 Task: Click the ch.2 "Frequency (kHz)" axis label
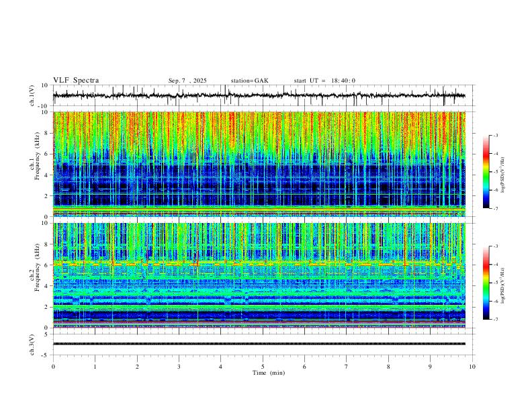point(38,267)
